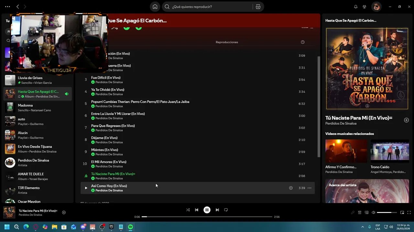Open Epic Games Launcher from taskbar
Image resolution: width=414 pixels, height=232 pixels.
point(112,227)
